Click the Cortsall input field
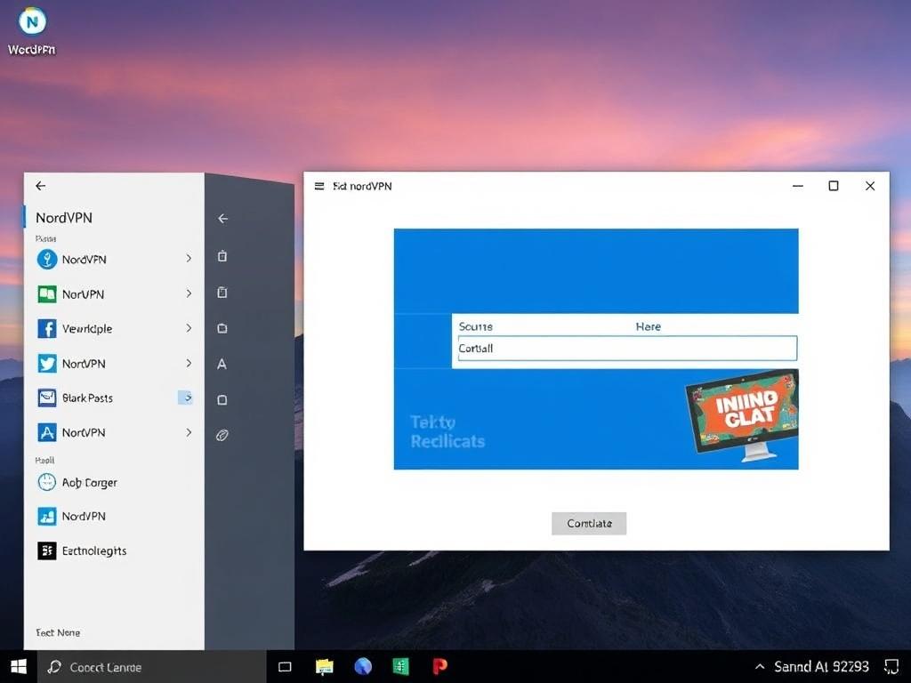The image size is (911, 683). point(627,349)
